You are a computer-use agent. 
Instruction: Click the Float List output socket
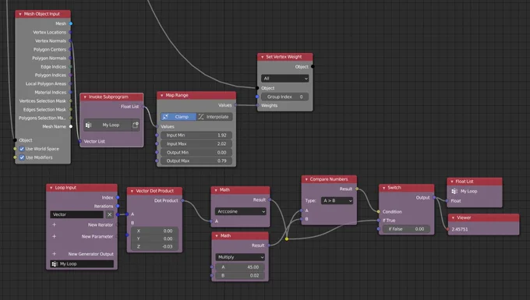(143, 107)
